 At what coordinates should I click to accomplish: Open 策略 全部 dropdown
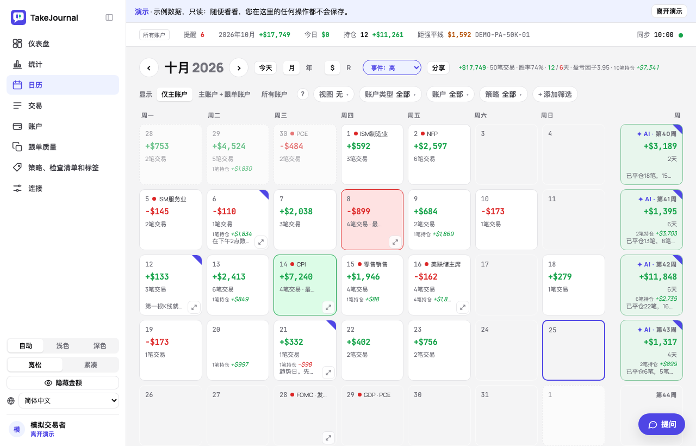[504, 94]
